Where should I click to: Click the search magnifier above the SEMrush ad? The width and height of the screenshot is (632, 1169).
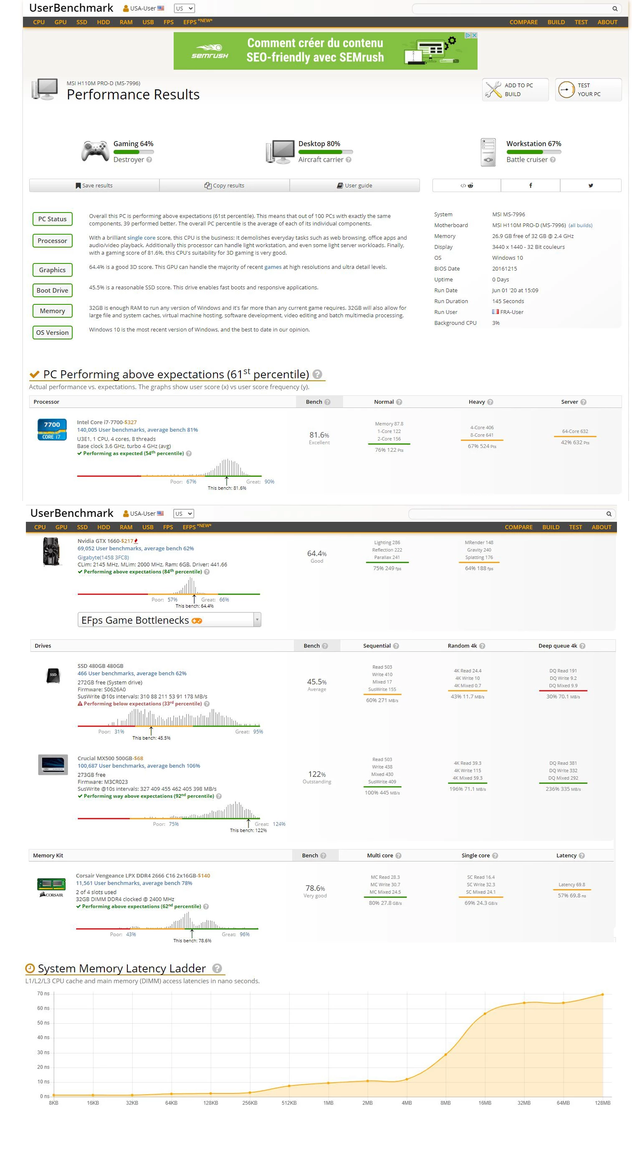point(615,9)
